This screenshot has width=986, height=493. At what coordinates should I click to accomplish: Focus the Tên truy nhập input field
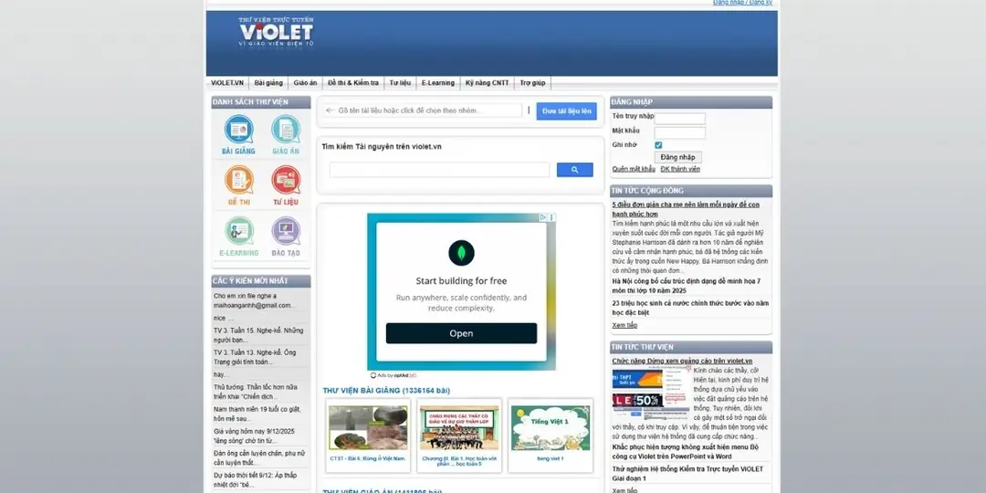[x=680, y=119]
